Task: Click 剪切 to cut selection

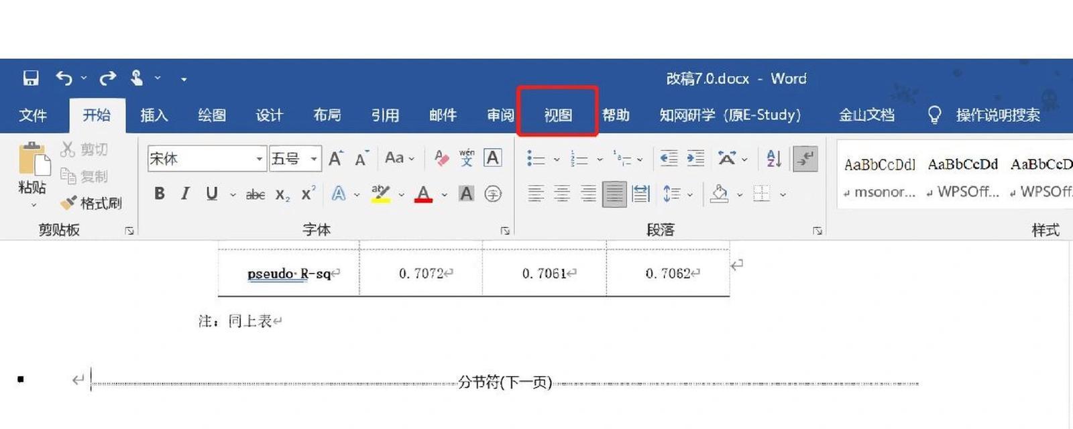Action: 84,149
